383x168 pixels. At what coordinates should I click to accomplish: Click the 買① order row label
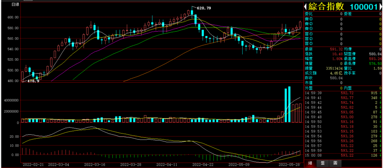(309, 34)
